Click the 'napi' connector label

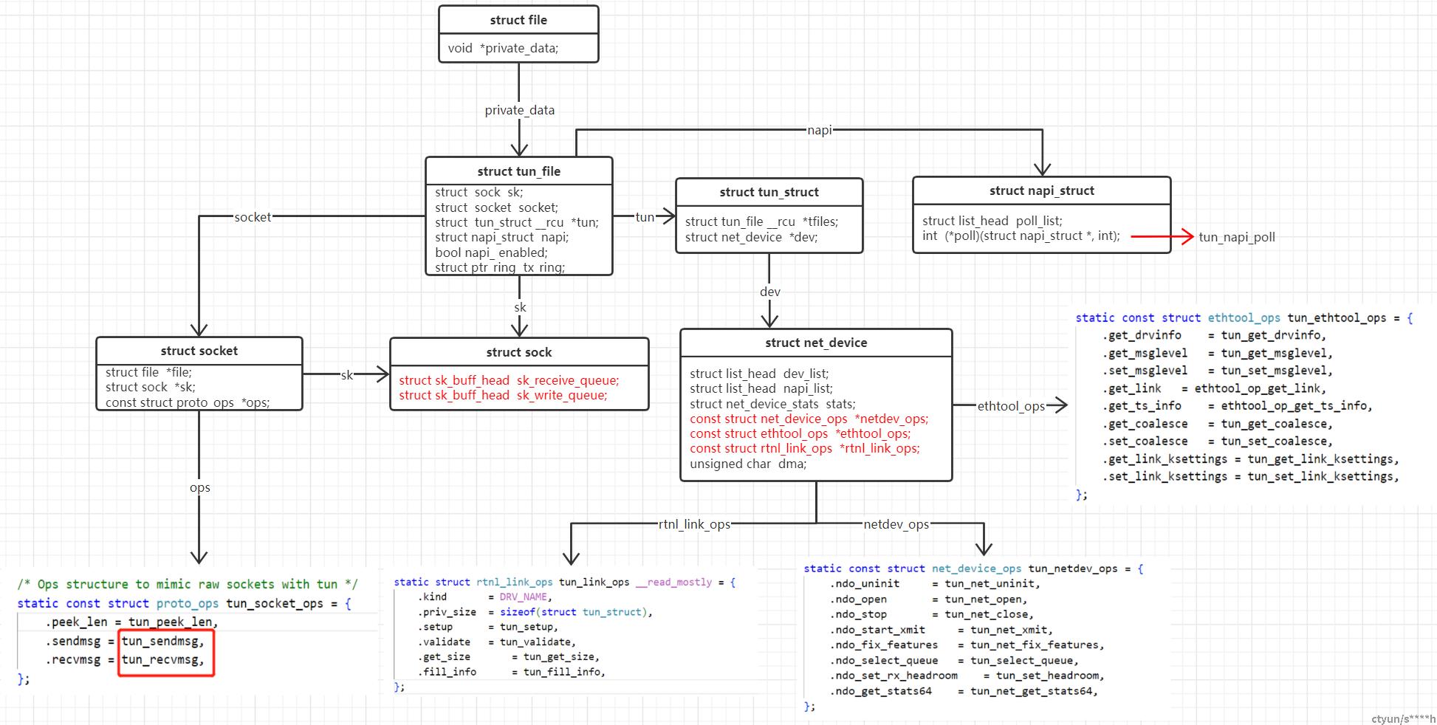click(x=819, y=130)
